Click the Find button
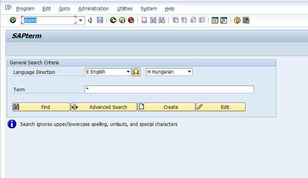The image size is (308, 178). (41, 107)
